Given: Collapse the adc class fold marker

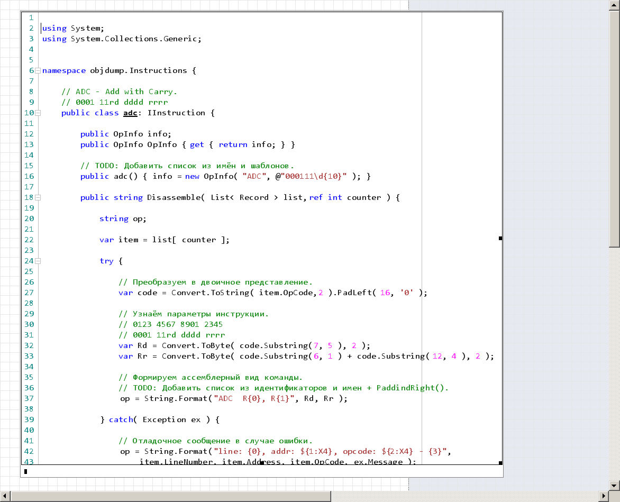Looking at the screenshot, I should pyautogui.click(x=38, y=113).
